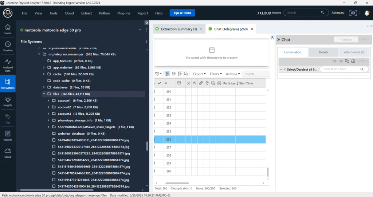Select the File Systems sidebar icon
The image size is (373, 197).
tap(8, 84)
